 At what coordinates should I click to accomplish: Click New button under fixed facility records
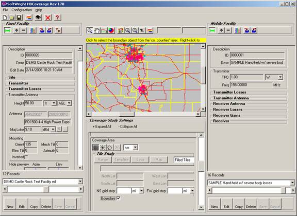pos(10,204)
